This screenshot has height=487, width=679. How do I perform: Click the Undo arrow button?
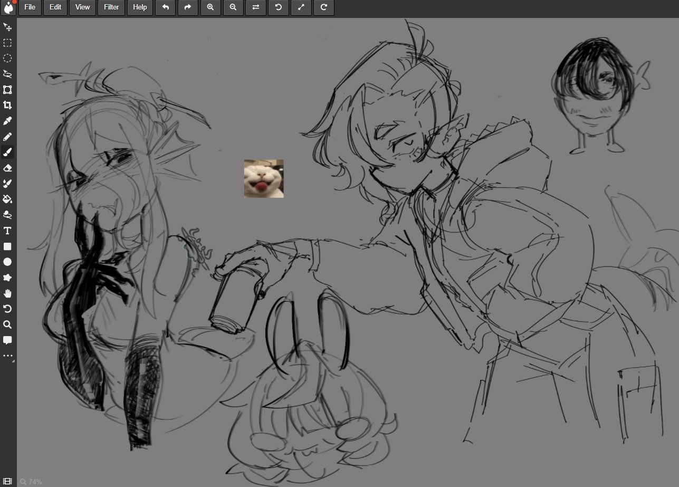pyautogui.click(x=166, y=7)
